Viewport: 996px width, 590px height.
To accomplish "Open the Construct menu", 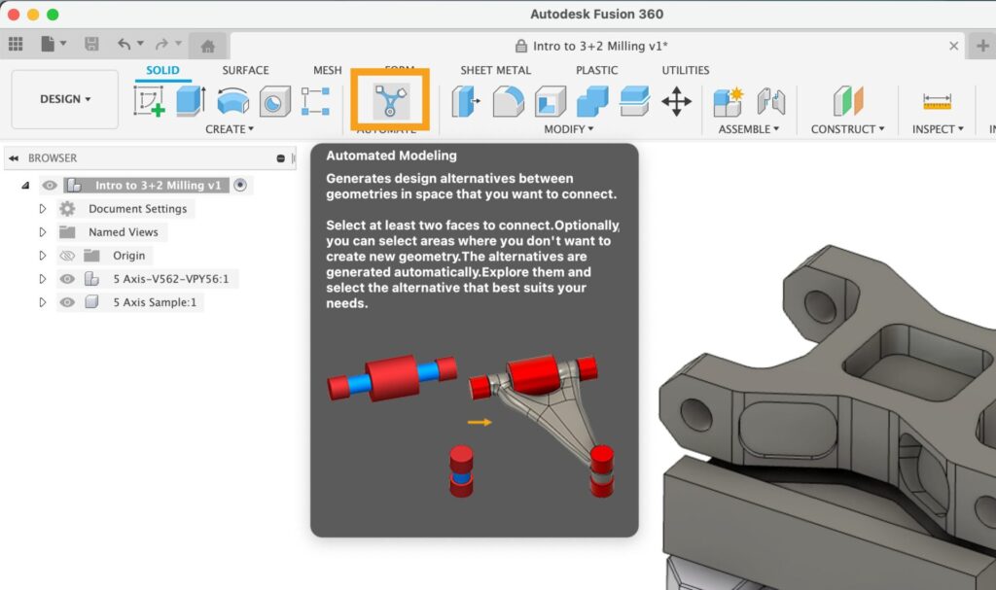I will pyautogui.click(x=845, y=129).
